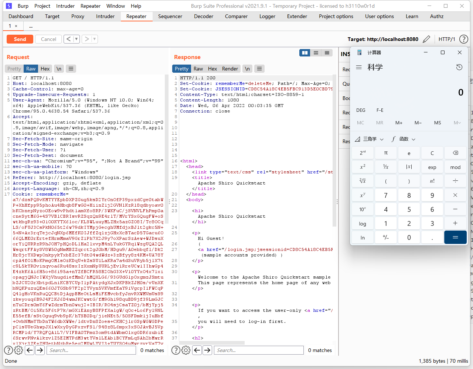Toggle F-E notation in Calculator
Viewport: 473px width, 369px height.
(380, 110)
